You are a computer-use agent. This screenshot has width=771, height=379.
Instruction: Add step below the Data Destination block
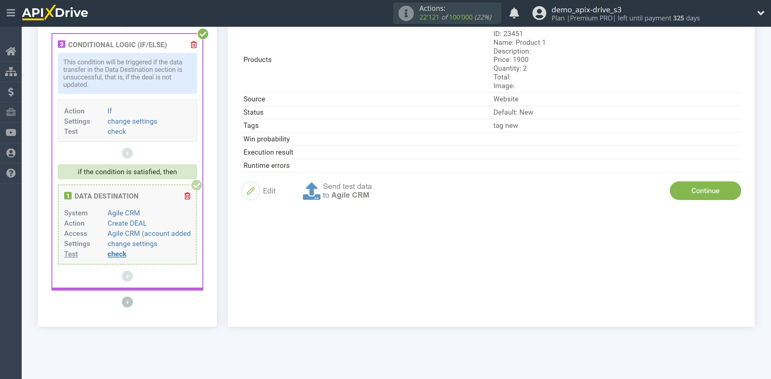(127, 276)
